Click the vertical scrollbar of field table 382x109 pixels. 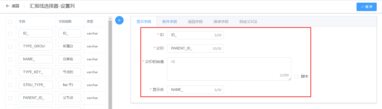(110, 63)
